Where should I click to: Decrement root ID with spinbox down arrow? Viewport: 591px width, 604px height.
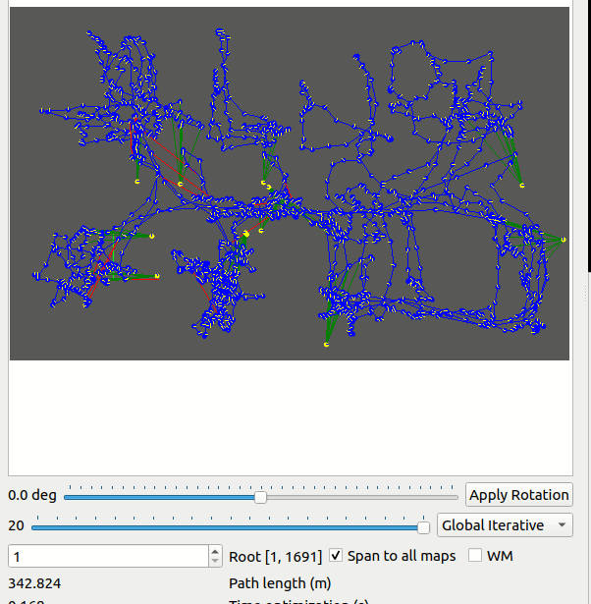click(215, 561)
